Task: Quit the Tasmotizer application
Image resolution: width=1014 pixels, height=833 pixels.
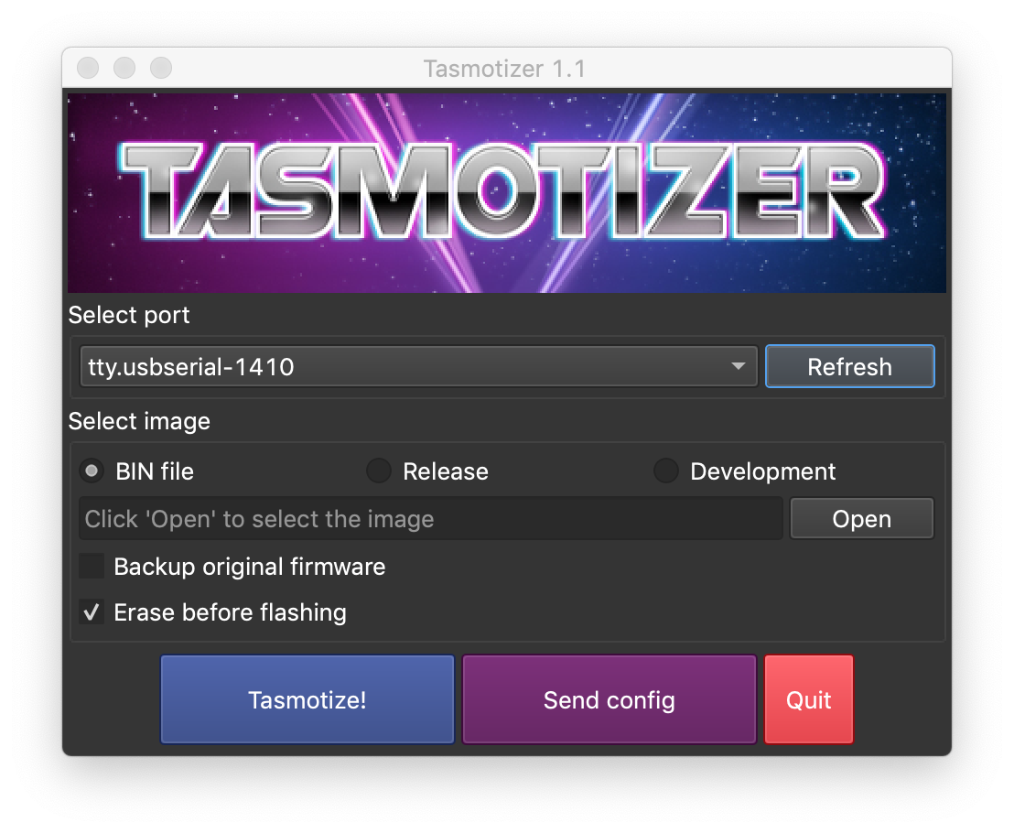Action: pyautogui.click(x=809, y=699)
